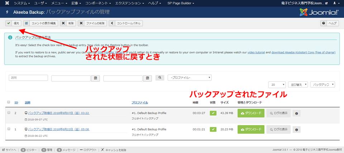This screenshot has height=153, width=344.
Task: Click the 0 メッセージ count badge in the footer
Action: (59, 150)
